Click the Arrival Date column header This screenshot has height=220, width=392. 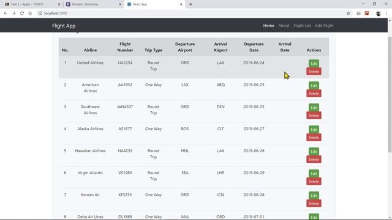(x=285, y=47)
